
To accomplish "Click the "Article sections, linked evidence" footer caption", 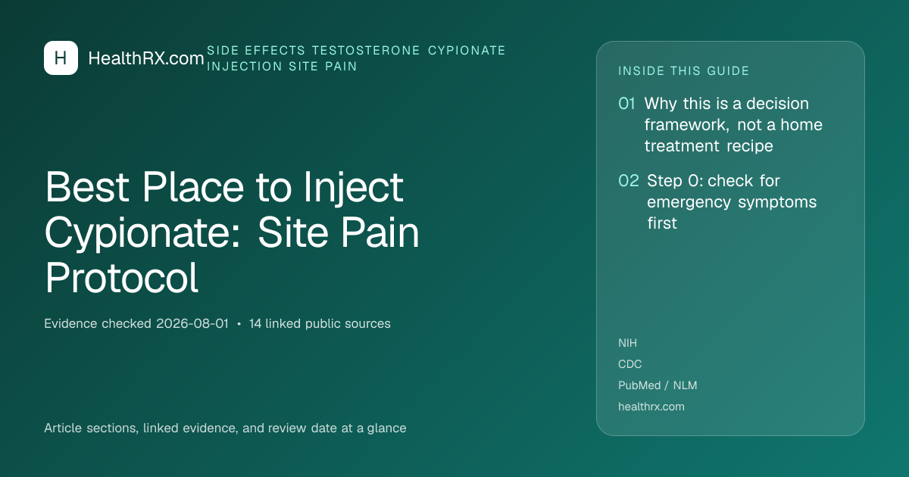I will coord(225,429).
